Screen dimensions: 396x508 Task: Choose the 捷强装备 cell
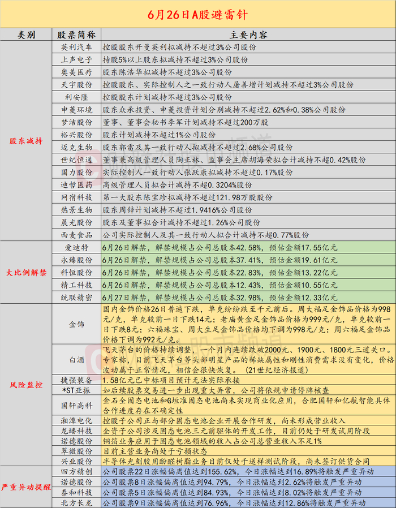76,380
